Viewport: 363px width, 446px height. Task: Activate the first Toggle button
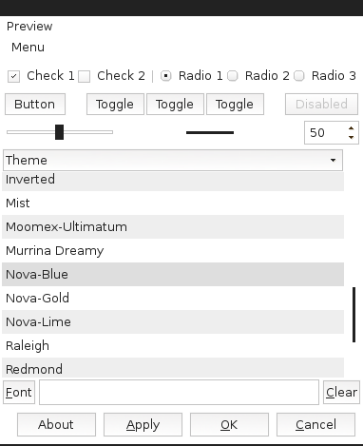coord(115,104)
